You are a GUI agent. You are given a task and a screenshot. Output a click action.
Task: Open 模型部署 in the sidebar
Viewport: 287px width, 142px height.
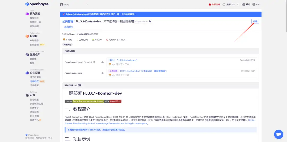tap(34, 26)
